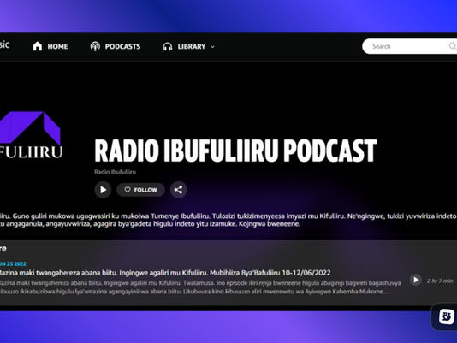Image resolution: width=457 pixels, height=343 pixels.
Task: Click the floating widget icon at the lower-right corner
Action: 447,316
